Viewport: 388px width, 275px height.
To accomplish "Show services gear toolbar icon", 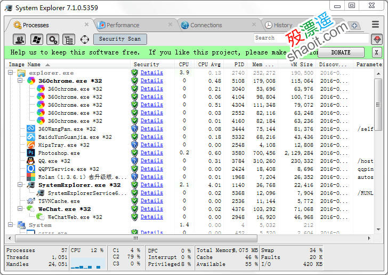I will [x=53, y=40].
